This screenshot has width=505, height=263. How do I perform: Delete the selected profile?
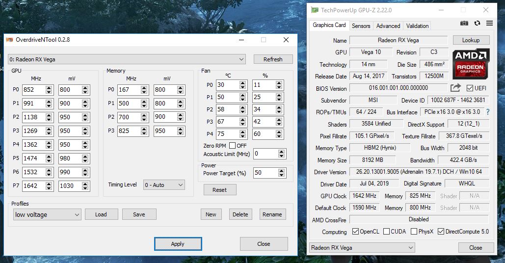[x=240, y=214]
